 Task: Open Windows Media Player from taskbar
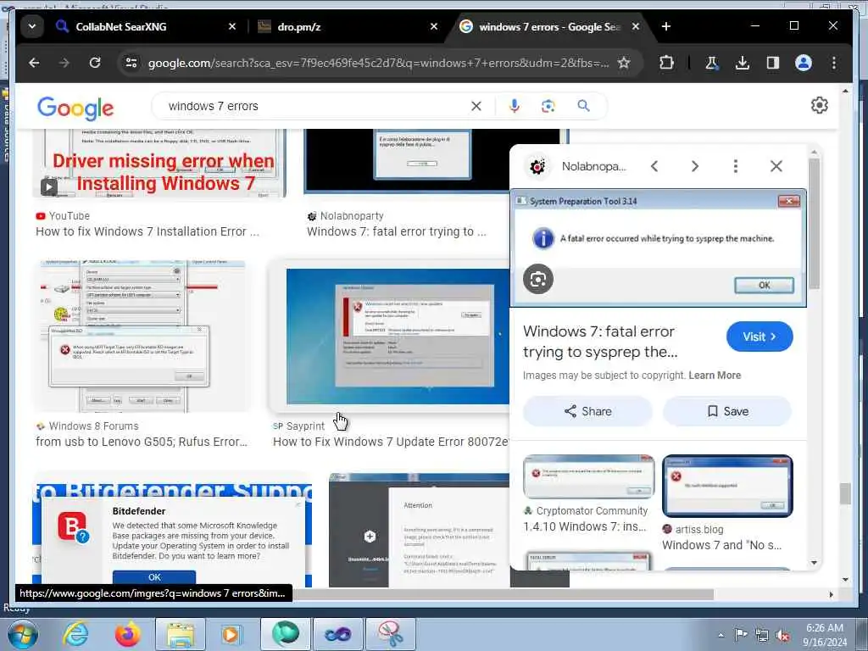[x=231, y=634]
